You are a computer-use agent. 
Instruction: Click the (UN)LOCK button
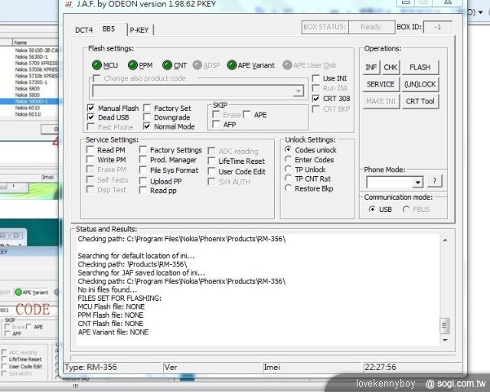tap(420, 84)
